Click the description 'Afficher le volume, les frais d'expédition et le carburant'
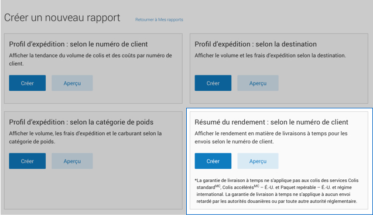 [x=85, y=138]
